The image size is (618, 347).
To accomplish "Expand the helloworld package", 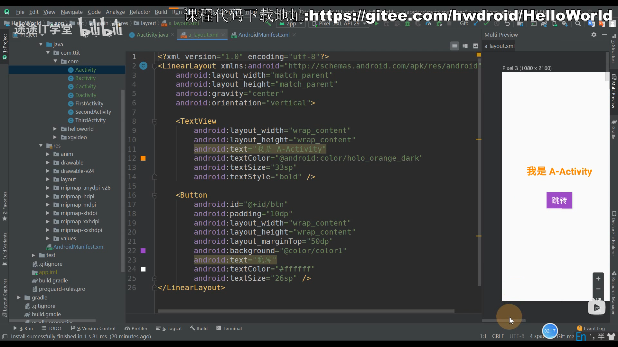I will [55, 129].
